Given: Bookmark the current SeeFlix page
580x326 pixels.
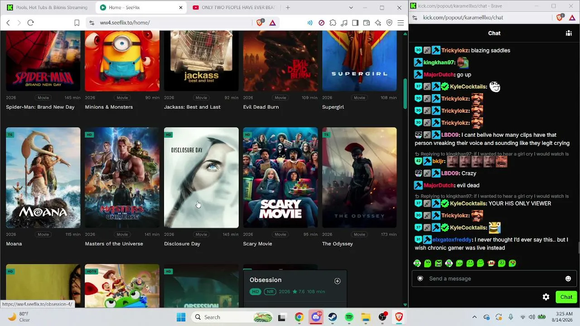Looking at the screenshot, I should (x=77, y=23).
